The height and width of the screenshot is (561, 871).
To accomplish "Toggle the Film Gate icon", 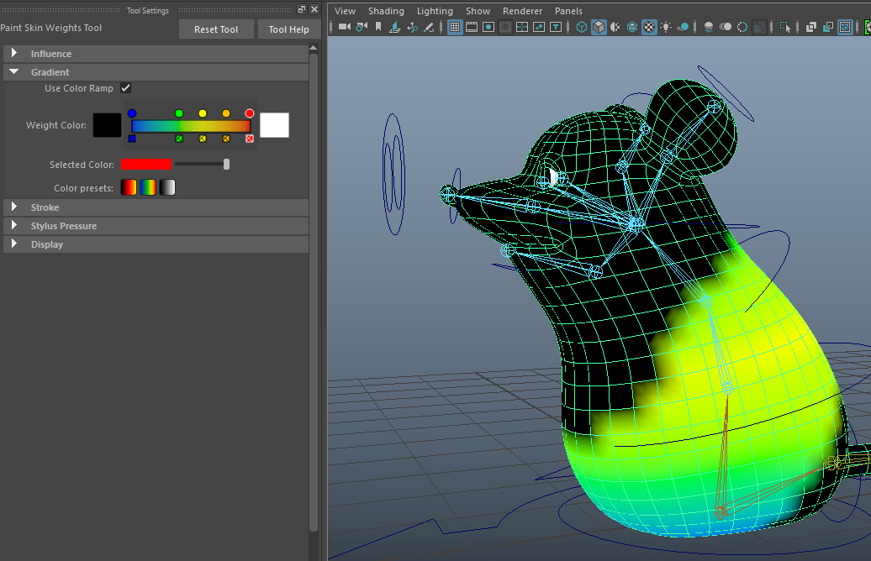I will pyautogui.click(x=472, y=27).
